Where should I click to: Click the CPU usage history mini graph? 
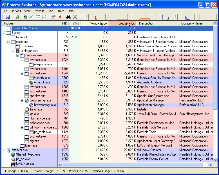pyautogui.click(x=97, y=17)
